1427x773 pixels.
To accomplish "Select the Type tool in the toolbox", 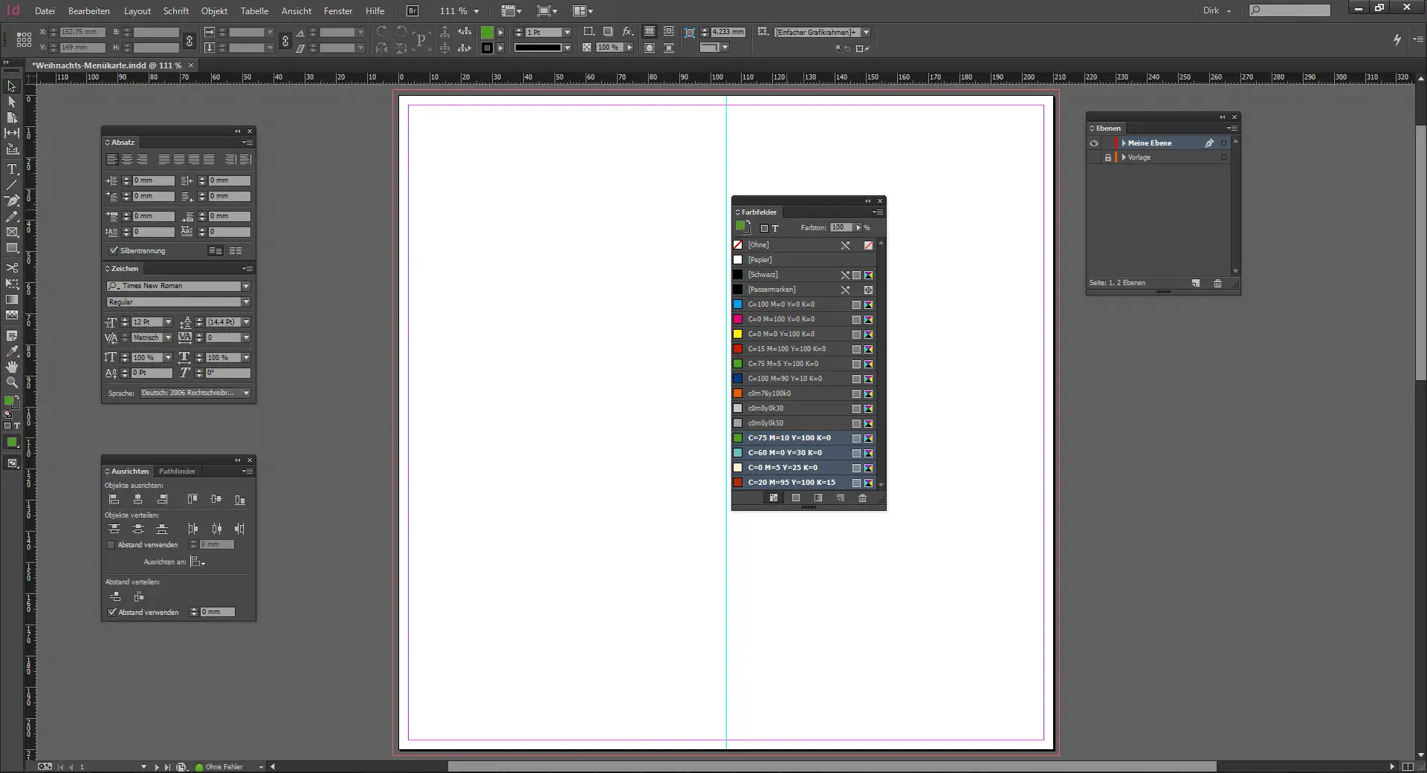I will point(12,169).
